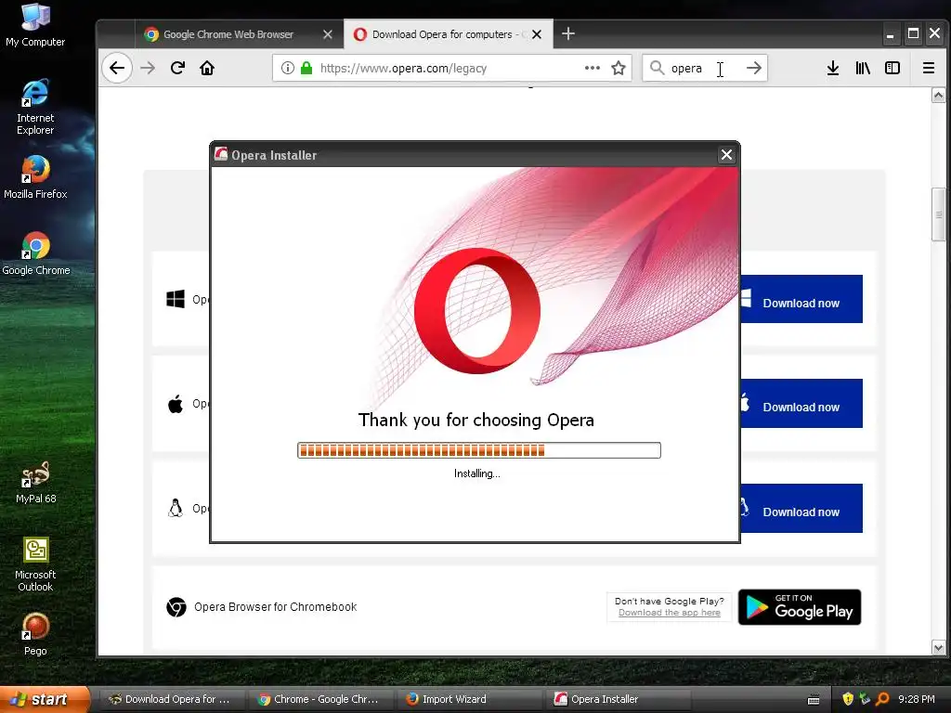The height and width of the screenshot is (713, 951).
Task: Open Download the app here link
Action: [x=669, y=613]
